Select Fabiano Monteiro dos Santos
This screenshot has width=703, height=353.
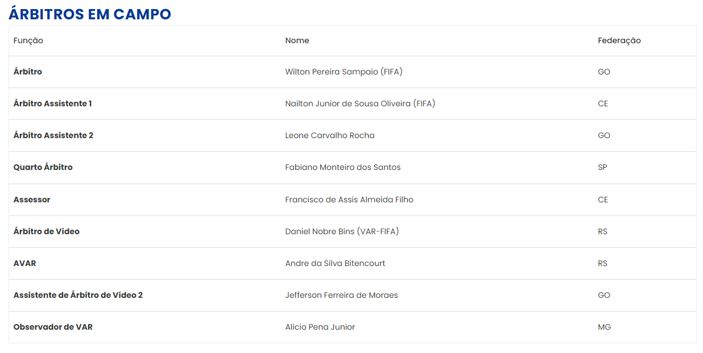343,167
